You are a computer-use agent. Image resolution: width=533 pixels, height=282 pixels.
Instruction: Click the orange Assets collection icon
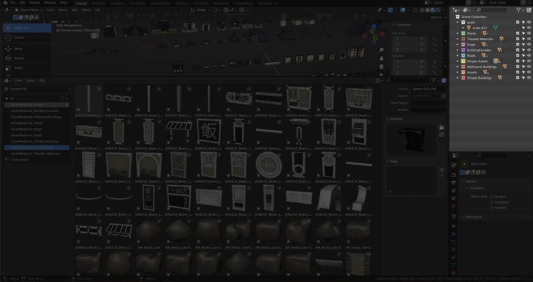pyautogui.click(x=463, y=72)
